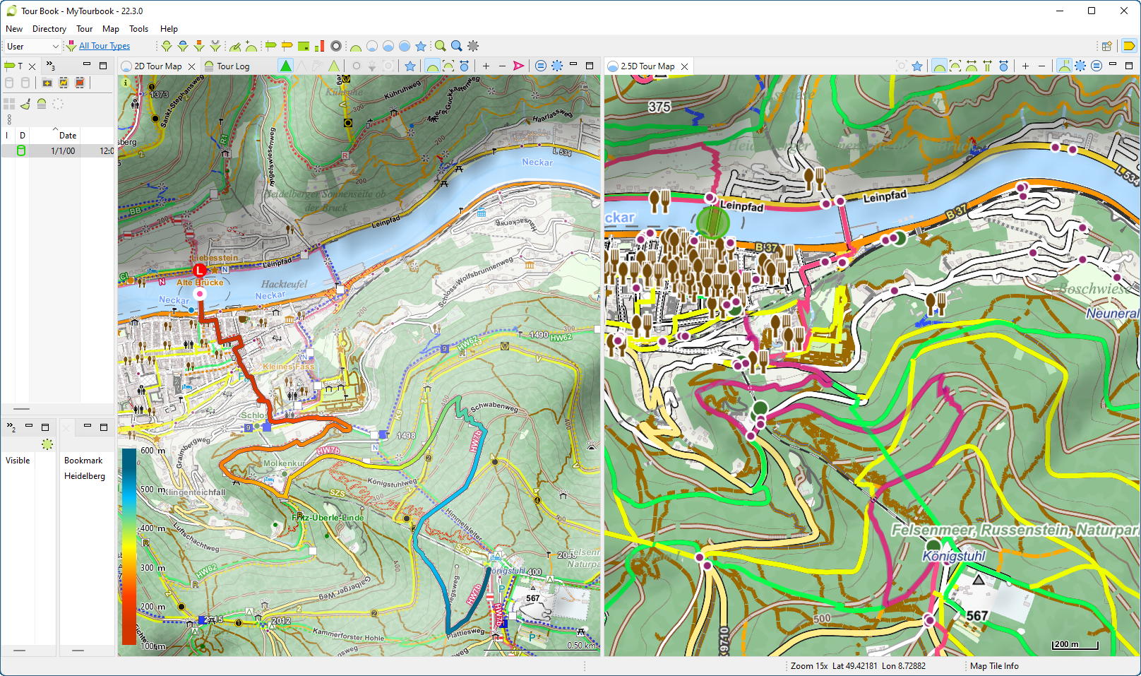The height and width of the screenshot is (676, 1141).
Task: Open Map Tile Info in the status bar
Action: coord(994,665)
